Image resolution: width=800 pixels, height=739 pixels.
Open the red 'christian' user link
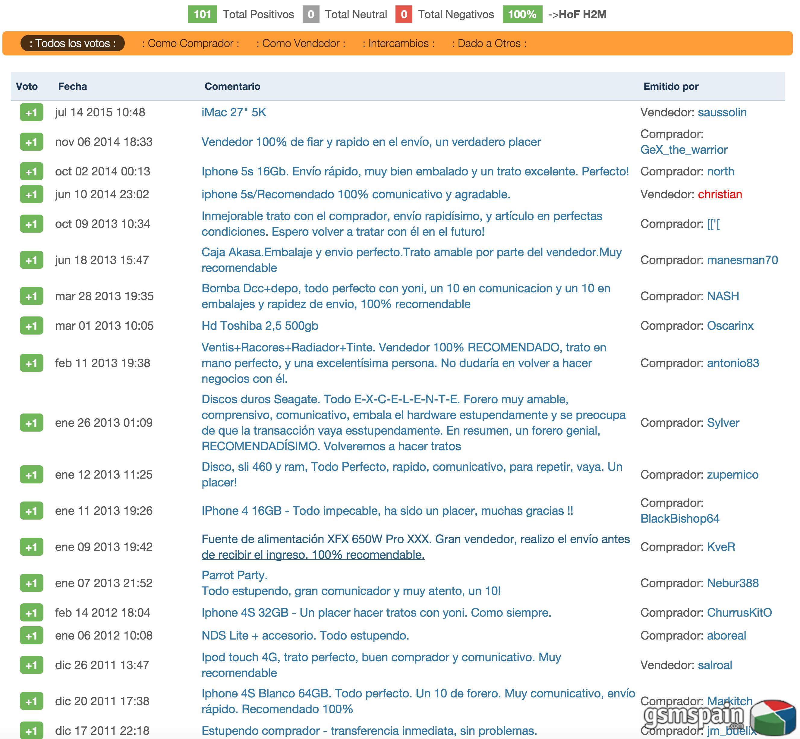(720, 194)
